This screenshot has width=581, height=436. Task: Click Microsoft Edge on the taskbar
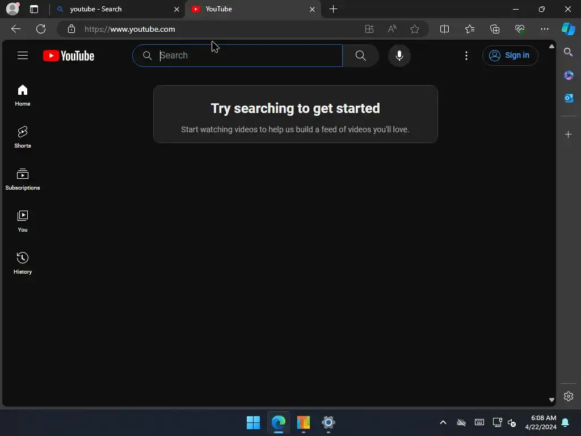[278, 422]
